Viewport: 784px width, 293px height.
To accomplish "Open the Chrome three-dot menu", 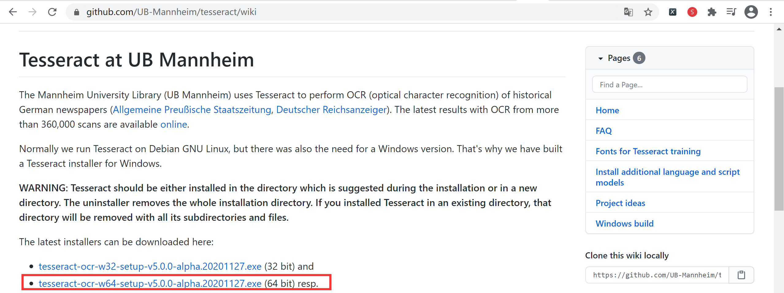I will coord(771,12).
